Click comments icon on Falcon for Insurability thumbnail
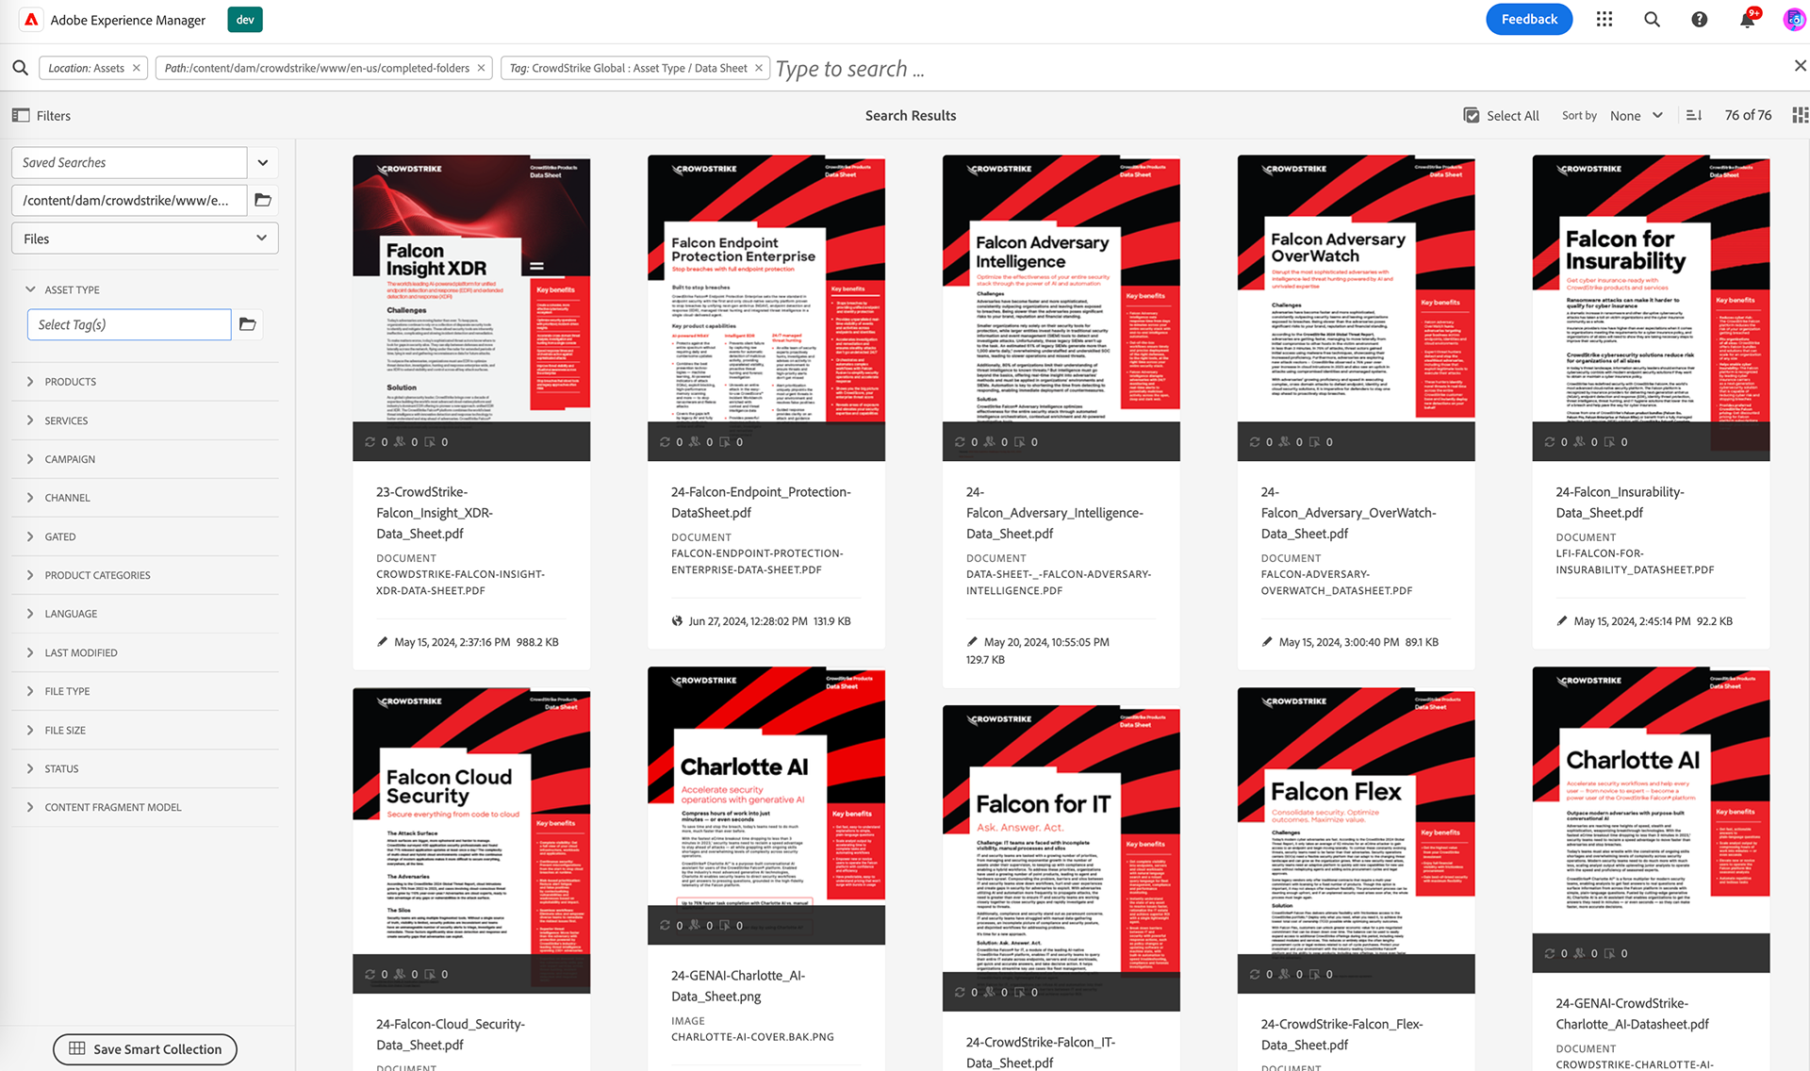This screenshot has height=1071, width=1810. click(1609, 442)
